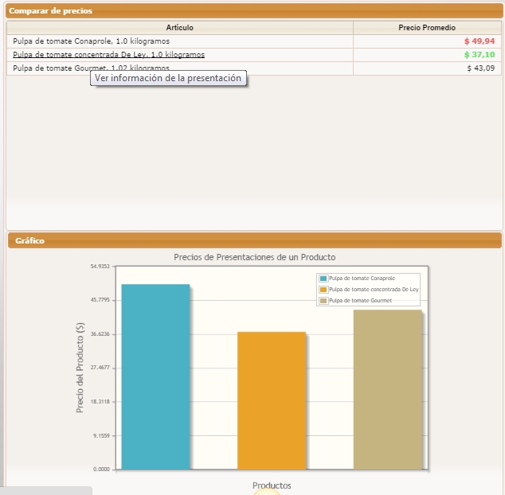Select the blue Conaprole bar in chart
505x495 pixels.
point(155,376)
